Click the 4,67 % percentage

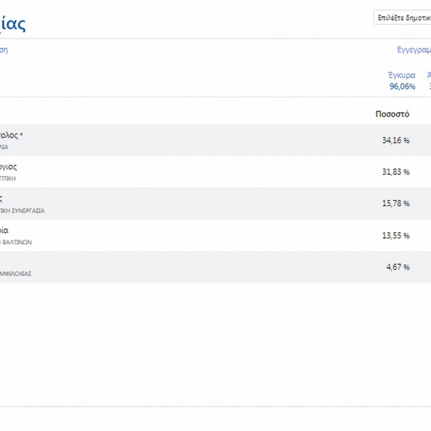[397, 267]
